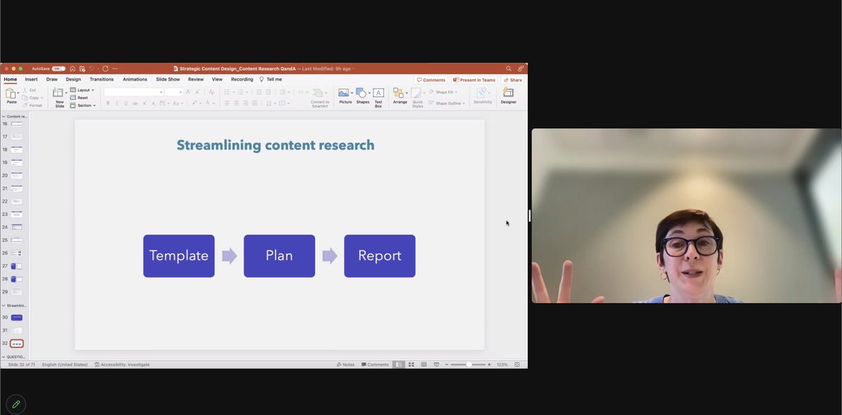Viewport: 842px width, 415px height.
Task: Select slide 30 thumbnail
Action: tap(17, 317)
